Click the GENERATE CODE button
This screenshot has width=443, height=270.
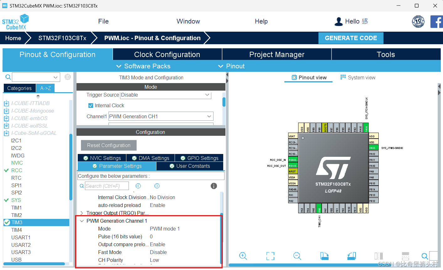[351, 38]
